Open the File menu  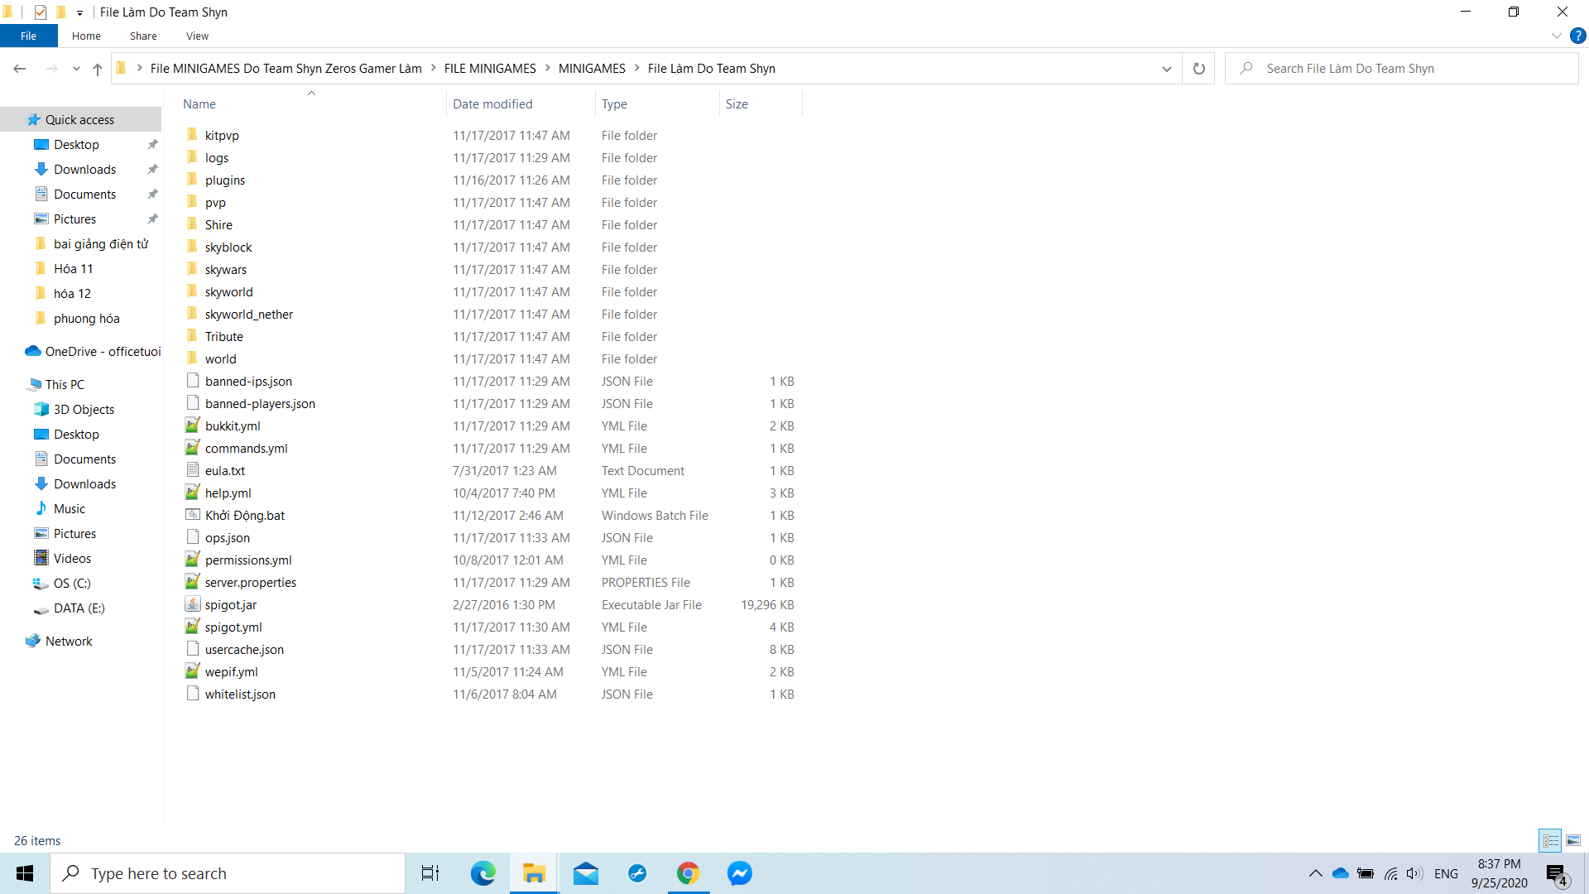tap(28, 36)
